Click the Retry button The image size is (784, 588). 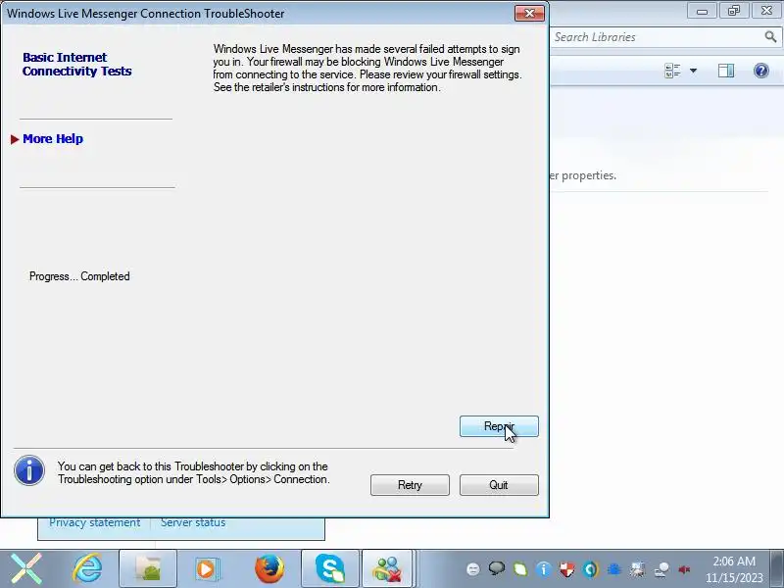[x=410, y=485]
